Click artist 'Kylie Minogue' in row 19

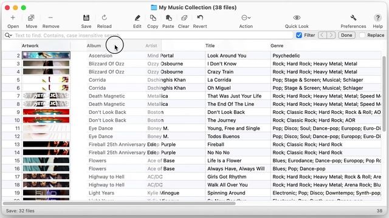pos(164,193)
